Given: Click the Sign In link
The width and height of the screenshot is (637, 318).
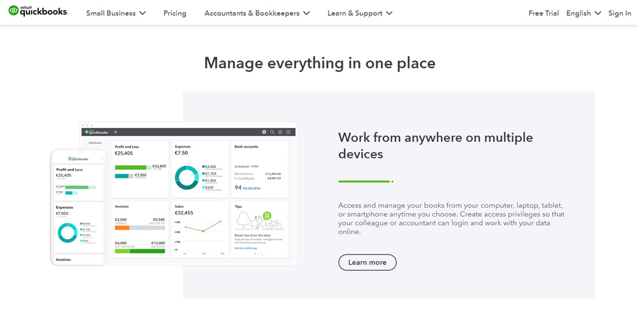Looking at the screenshot, I should tap(620, 13).
